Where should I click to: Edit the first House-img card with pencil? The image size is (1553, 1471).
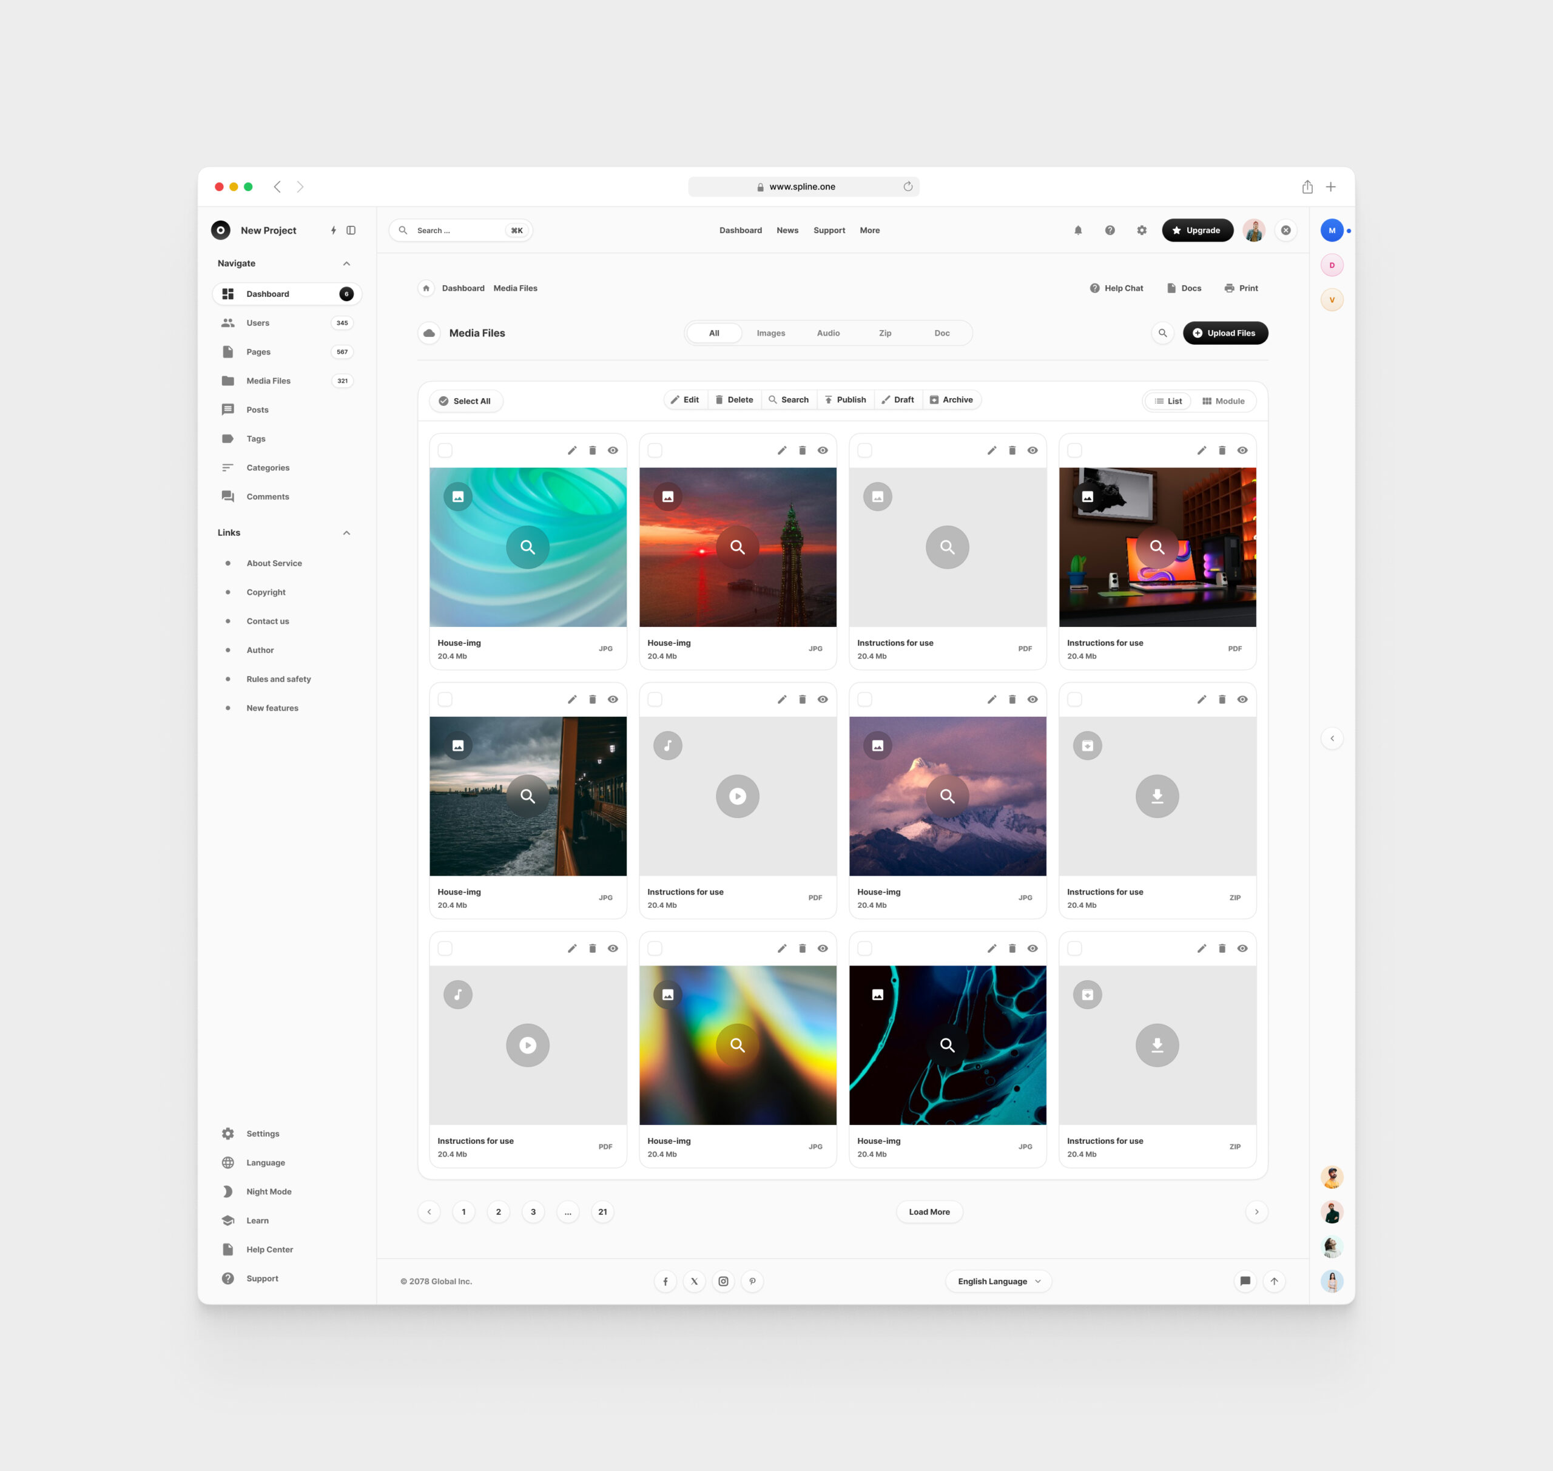[x=572, y=450]
